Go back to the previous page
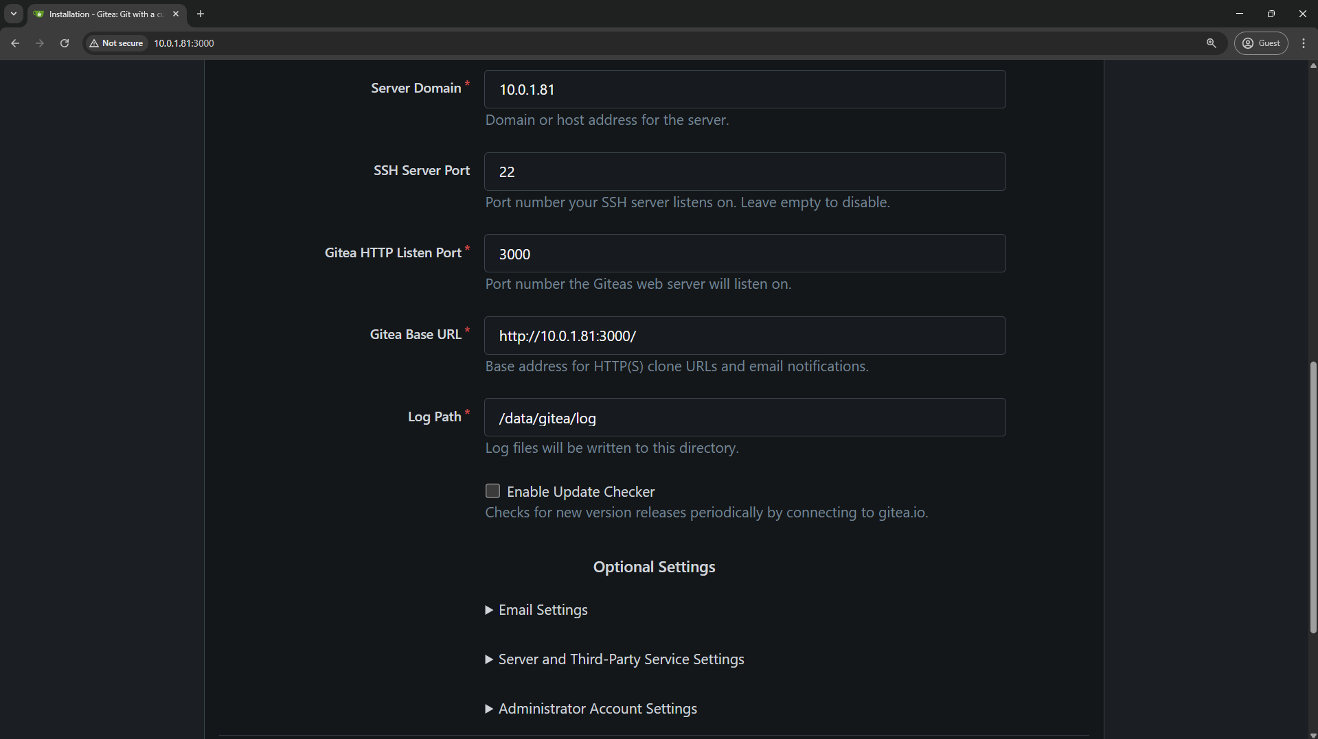The image size is (1318, 739). pyautogui.click(x=15, y=43)
